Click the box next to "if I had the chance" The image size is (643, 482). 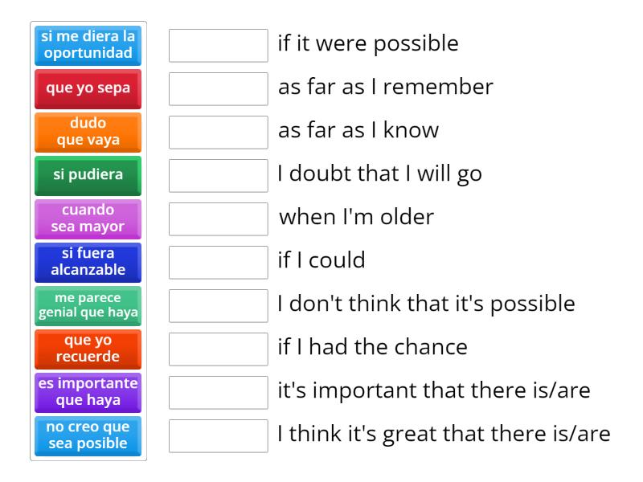218,349
